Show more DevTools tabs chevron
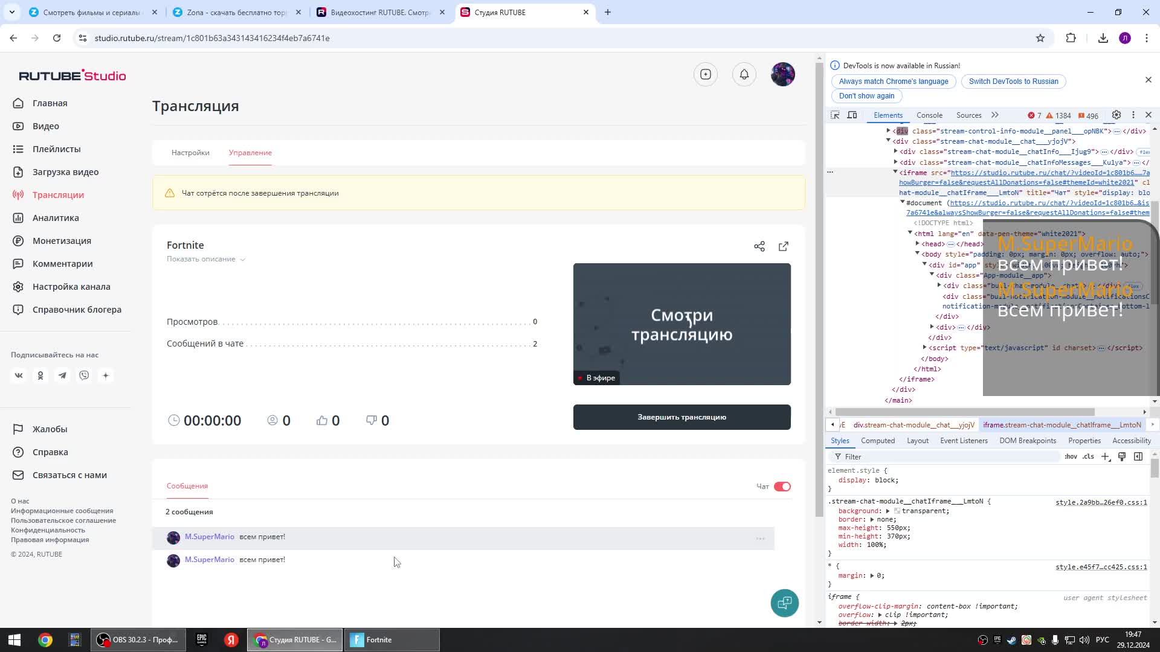 tap(994, 115)
